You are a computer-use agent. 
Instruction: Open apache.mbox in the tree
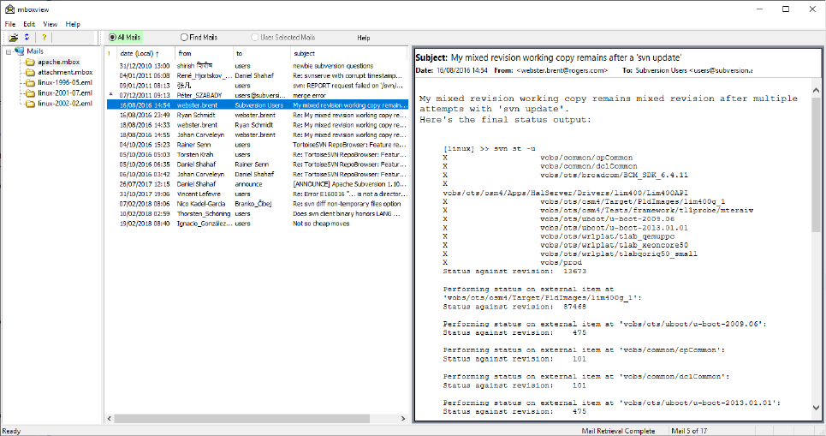58,62
